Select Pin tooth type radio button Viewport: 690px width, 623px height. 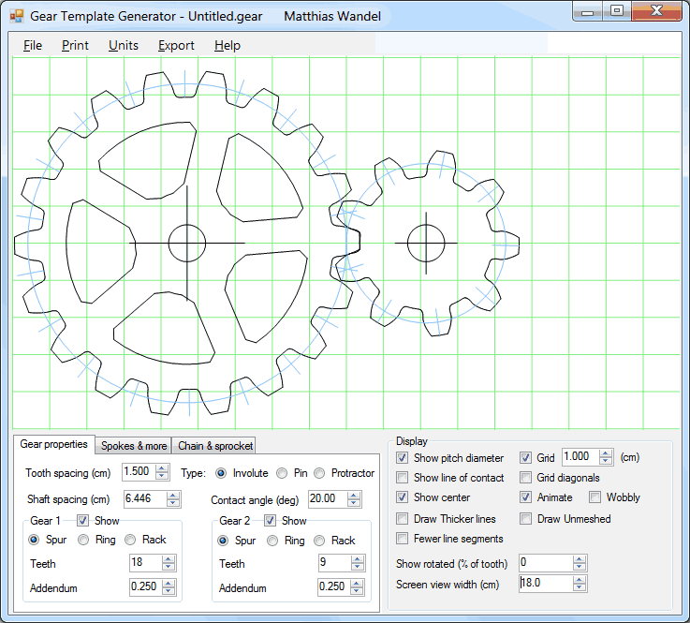tap(282, 473)
